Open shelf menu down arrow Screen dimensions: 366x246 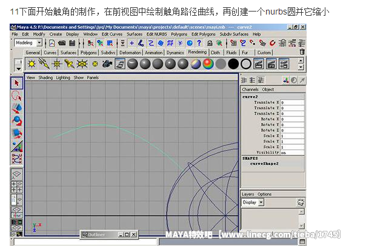(18, 68)
